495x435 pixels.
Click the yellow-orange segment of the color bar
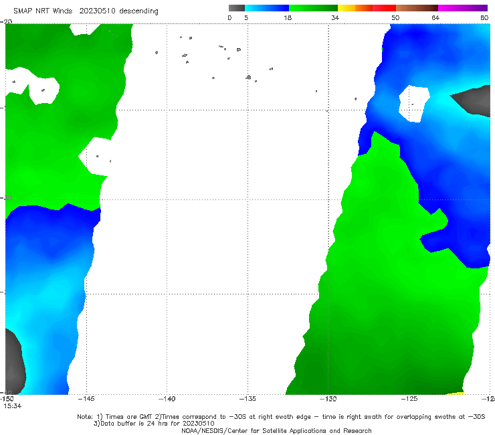pyautogui.click(x=355, y=8)
